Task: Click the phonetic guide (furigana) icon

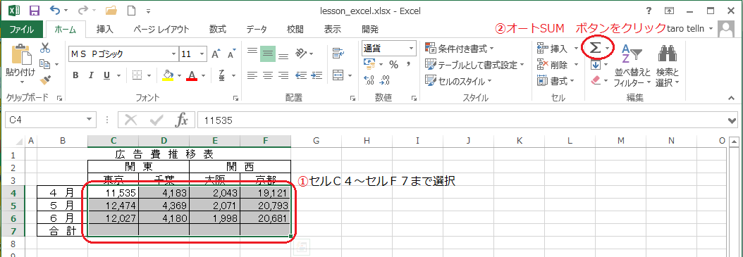Action: click(221, 75)
